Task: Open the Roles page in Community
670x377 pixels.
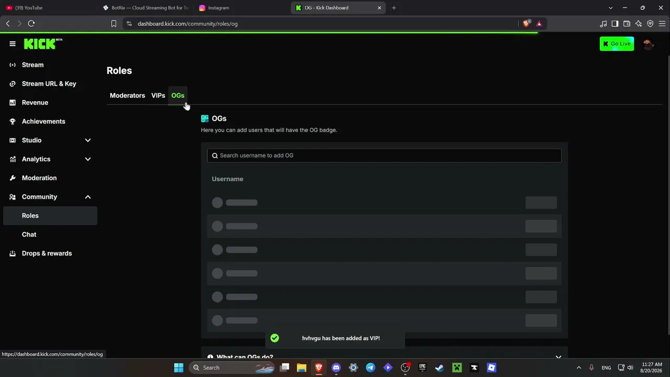Action: click(x=50, y=216)
